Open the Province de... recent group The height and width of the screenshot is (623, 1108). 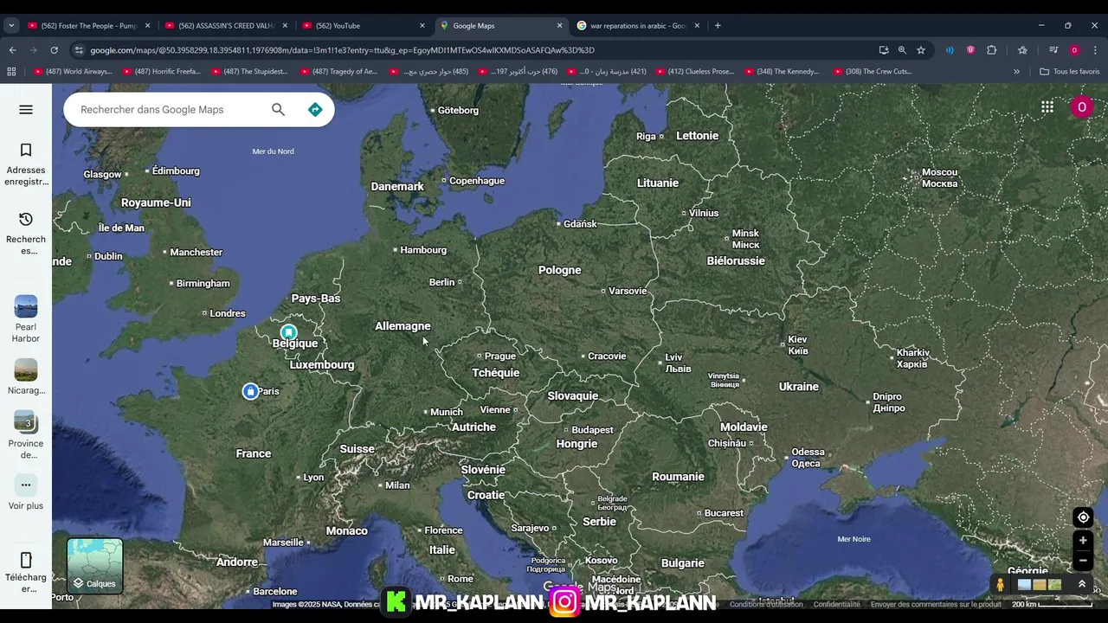pos(26,421)
